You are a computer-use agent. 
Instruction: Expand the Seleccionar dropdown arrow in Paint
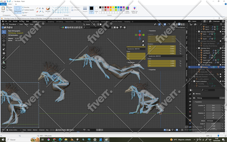click(18, 13)
